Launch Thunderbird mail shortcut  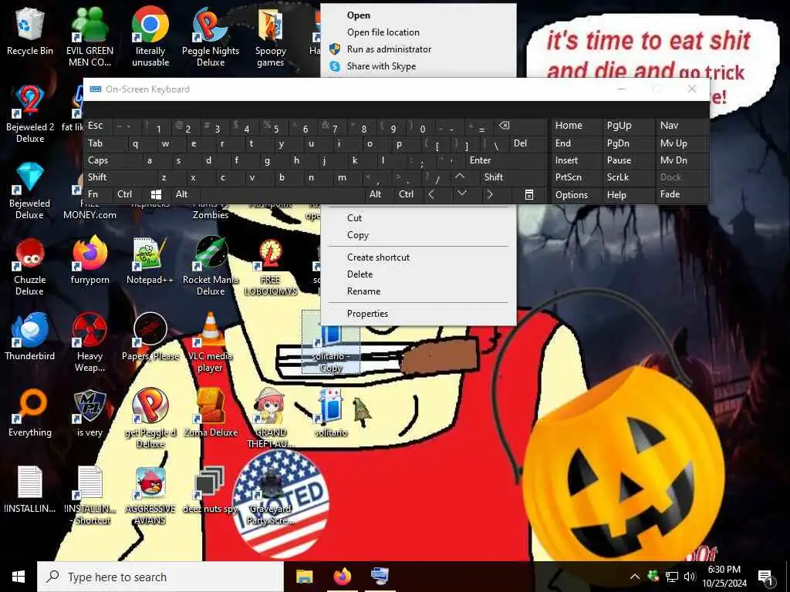pos(30,336)
